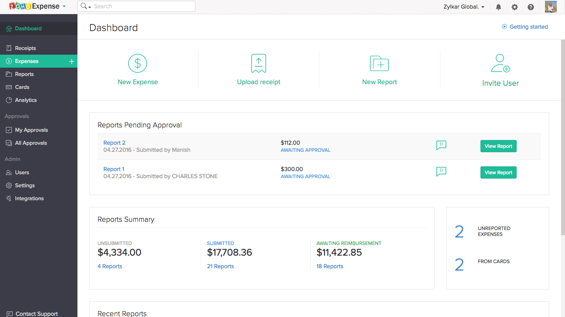This screenshot has height=317, width=565.
Task: Expand the search filter dropdown arrow
Action: tap(90, 7)
